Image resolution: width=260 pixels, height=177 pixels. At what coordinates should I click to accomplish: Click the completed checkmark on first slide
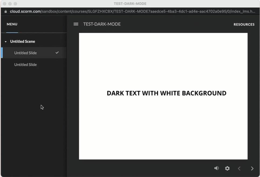[57, 53]
